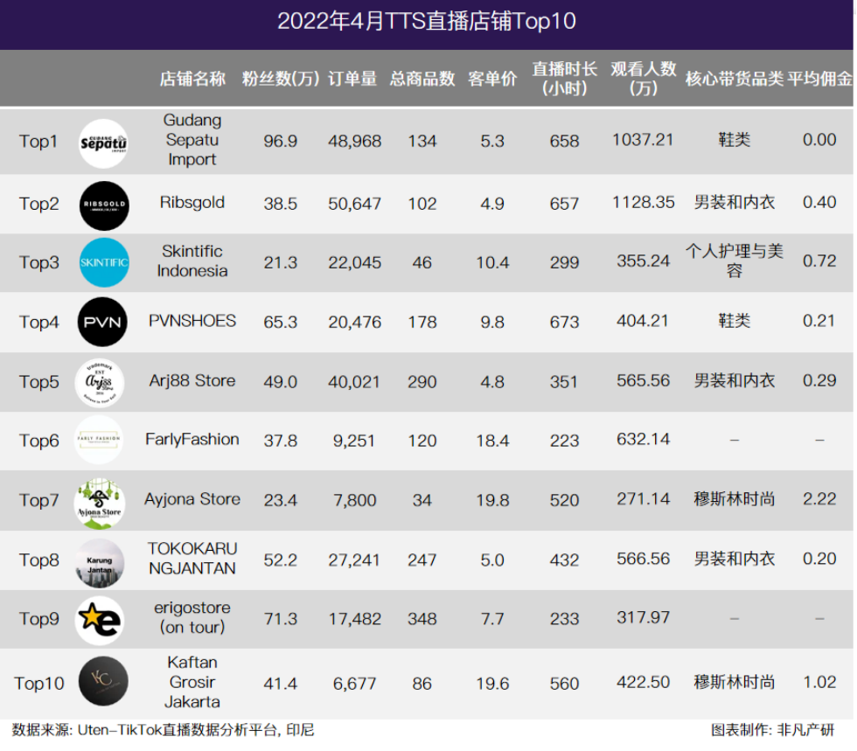Click viewer count 1037.21
Image resolution: width=857 pixels, height=751 pixels.
(643, 140)
